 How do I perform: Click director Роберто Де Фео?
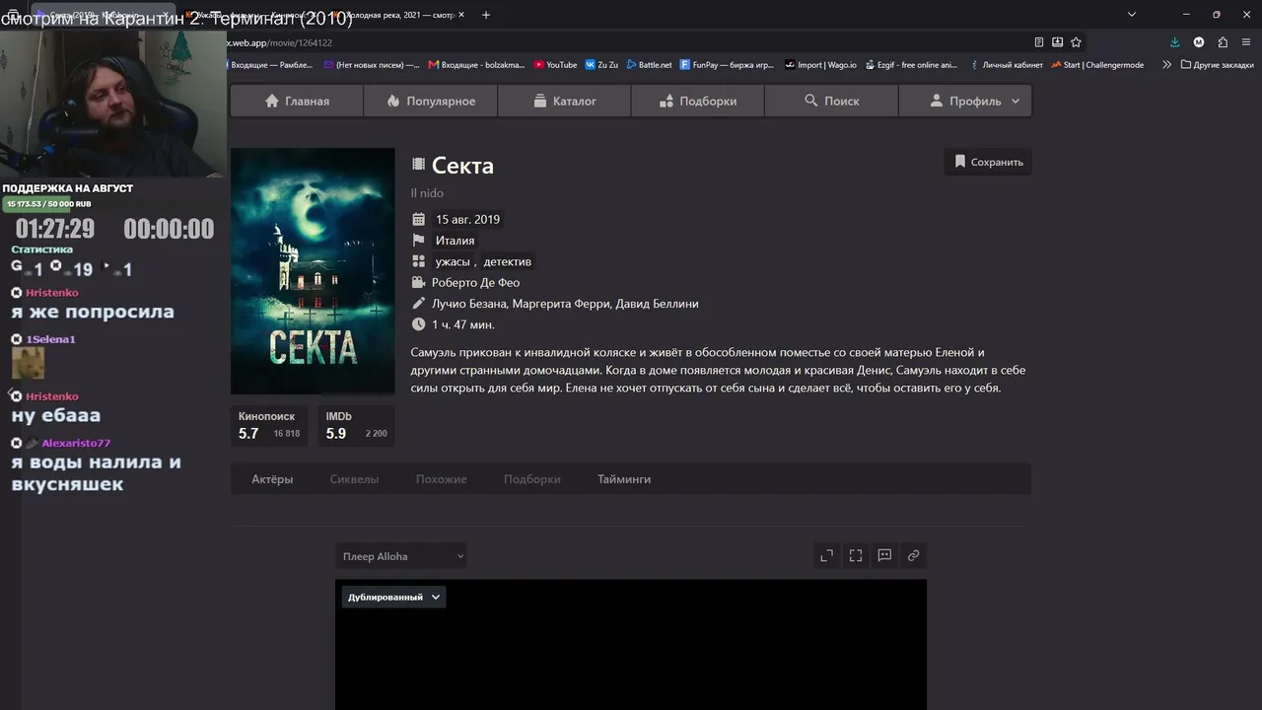tap(475, 282)
